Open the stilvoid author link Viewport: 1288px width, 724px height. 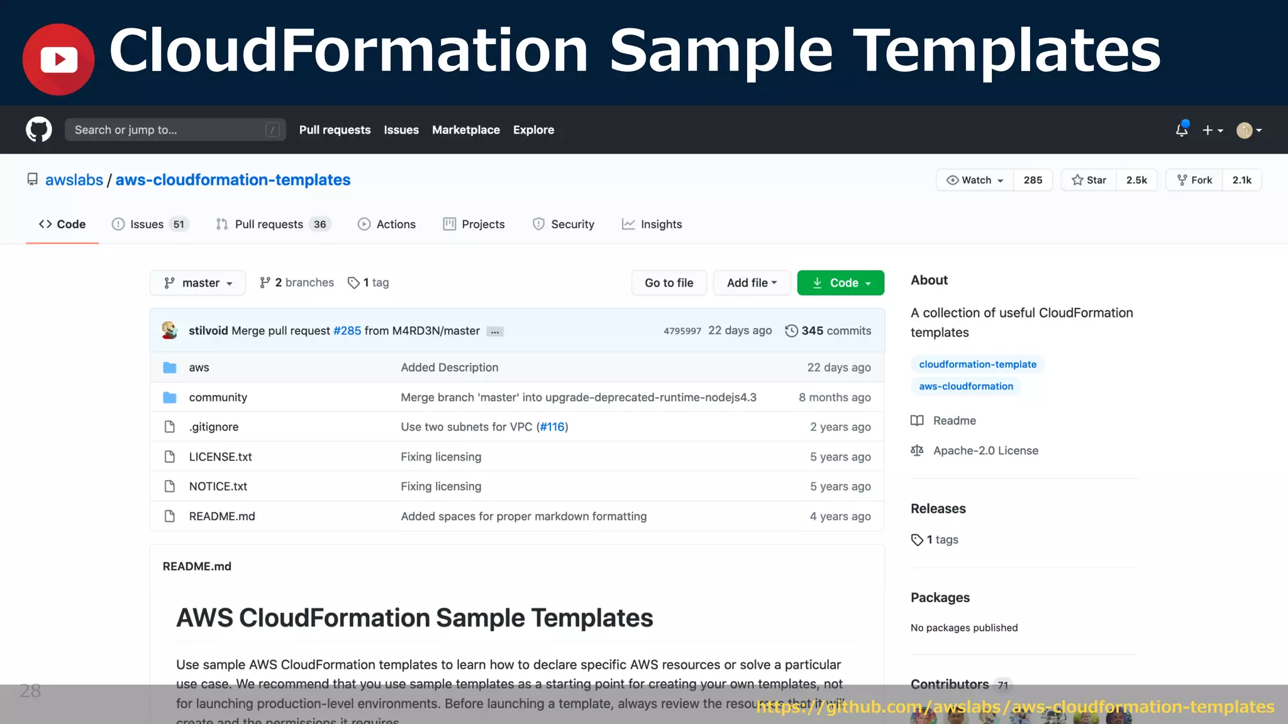click(208, 331)
